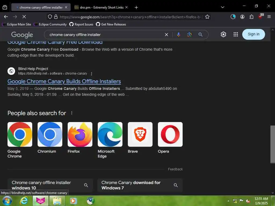Search Chrome Canary download for Windows 7

pos(140,185)
